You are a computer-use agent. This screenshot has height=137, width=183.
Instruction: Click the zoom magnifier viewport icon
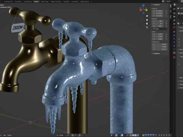click(147, 16)
